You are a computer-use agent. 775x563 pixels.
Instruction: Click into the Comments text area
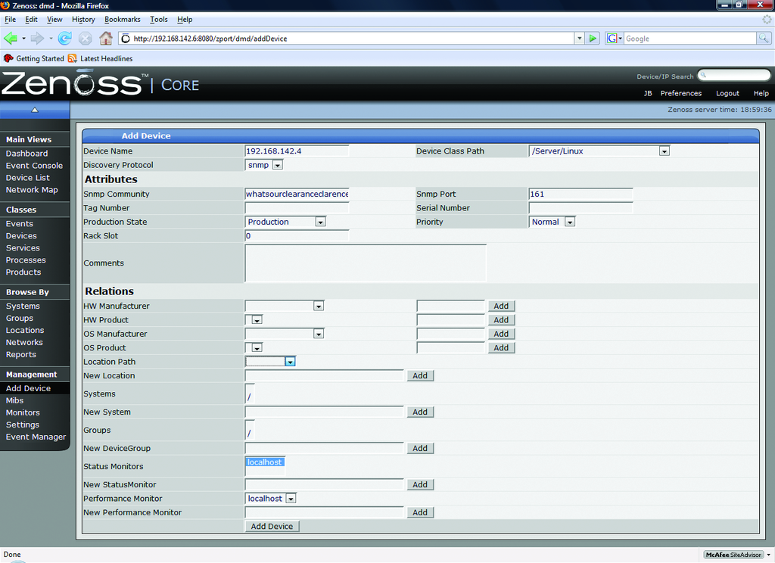365,263
